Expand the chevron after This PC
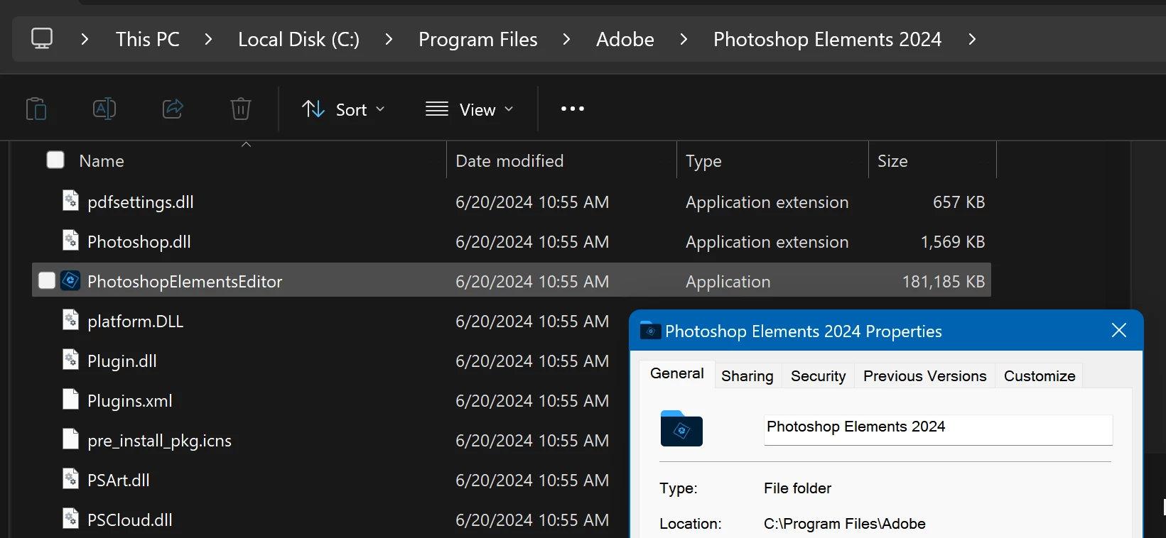 click(x=208, y=39)
